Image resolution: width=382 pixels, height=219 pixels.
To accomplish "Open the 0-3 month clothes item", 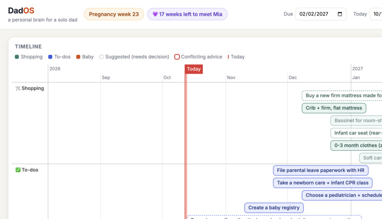I will [x=356, y=146].
